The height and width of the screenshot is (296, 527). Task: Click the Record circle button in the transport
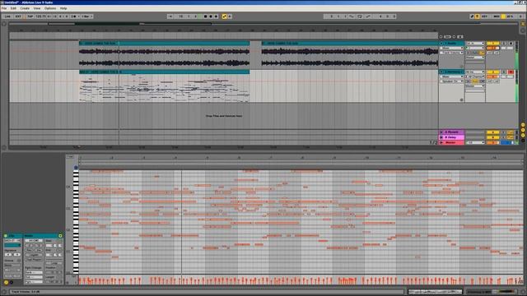point(211,16)
